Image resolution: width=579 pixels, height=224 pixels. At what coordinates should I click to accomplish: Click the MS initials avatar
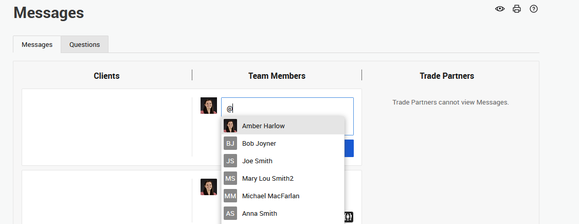[230, 178]
